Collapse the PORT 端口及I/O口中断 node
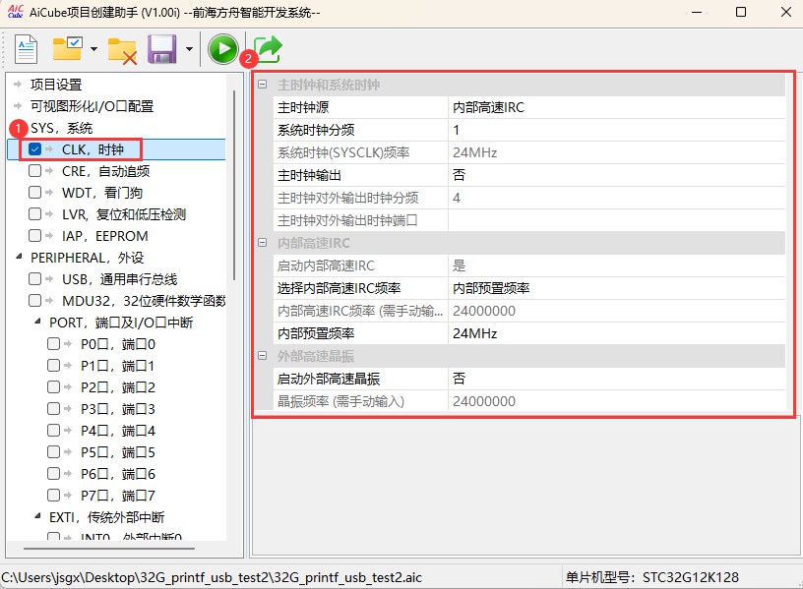 tap(37, 322)
